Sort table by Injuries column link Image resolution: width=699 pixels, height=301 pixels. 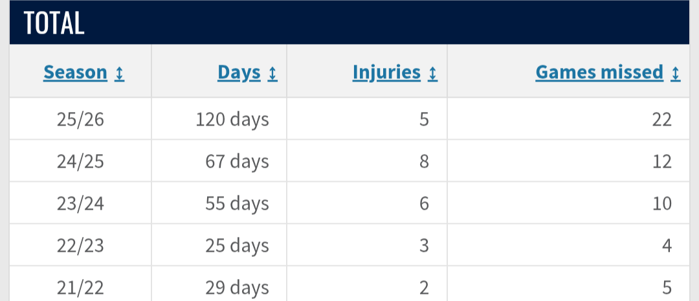[x=386, y=72]
